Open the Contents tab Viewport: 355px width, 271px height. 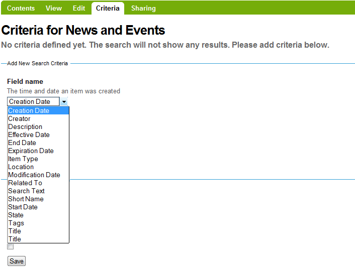(x=21, y=8)
